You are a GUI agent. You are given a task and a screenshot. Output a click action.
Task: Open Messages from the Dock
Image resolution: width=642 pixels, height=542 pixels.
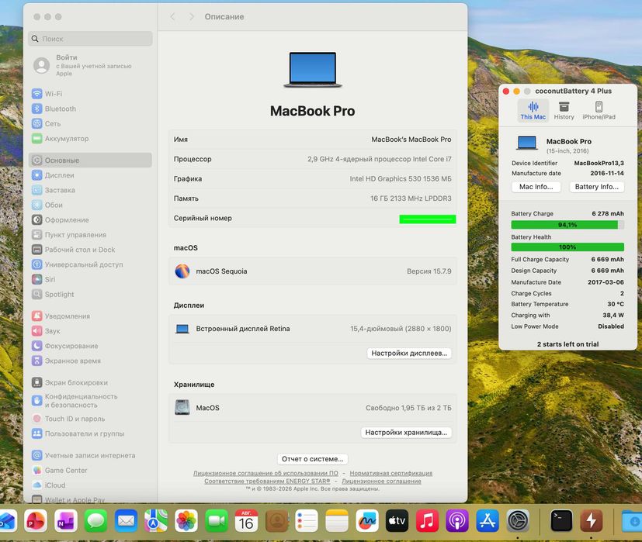[95, 521]
